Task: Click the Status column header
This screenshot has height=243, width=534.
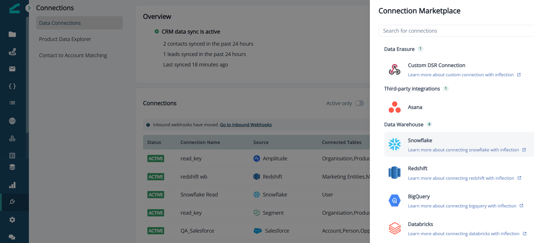Action: click(x=154, y=142)
